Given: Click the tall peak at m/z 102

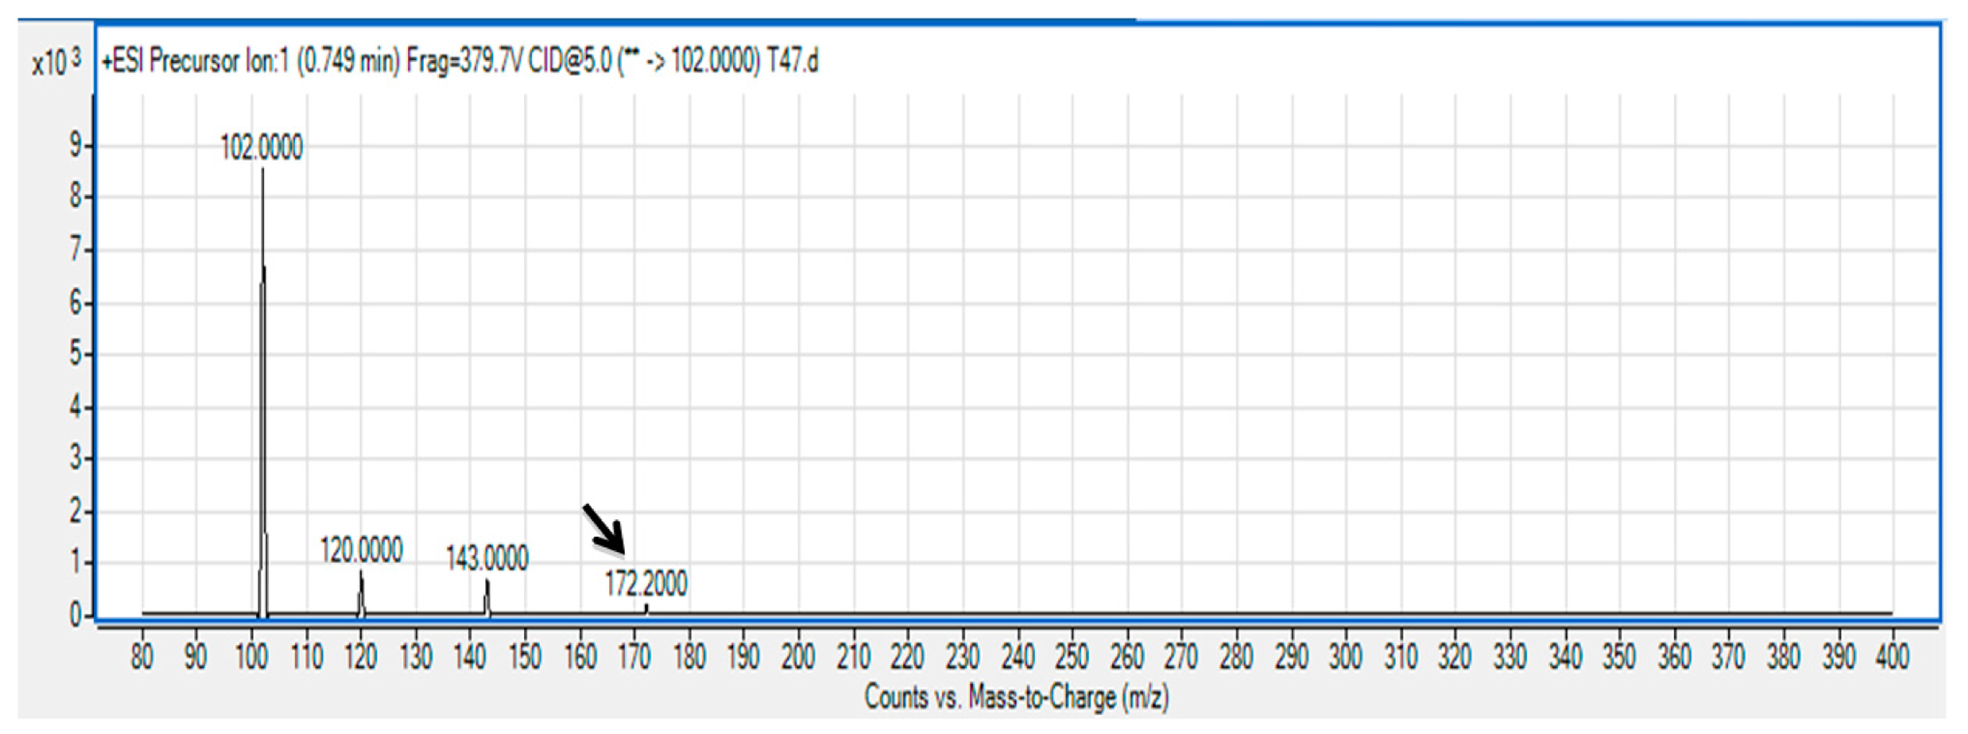Looking at the screenshot, I should pyautogui.click(x=263, y=382).
